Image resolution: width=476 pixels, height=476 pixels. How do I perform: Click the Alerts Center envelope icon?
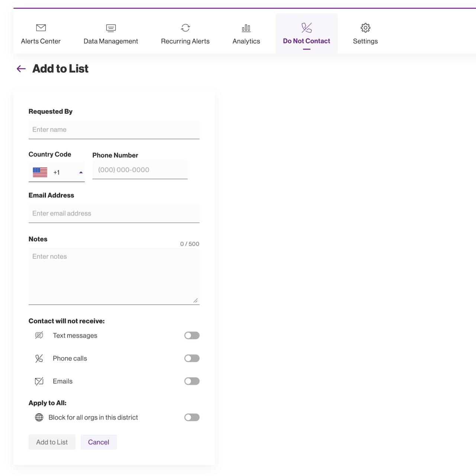pos(41,28)
